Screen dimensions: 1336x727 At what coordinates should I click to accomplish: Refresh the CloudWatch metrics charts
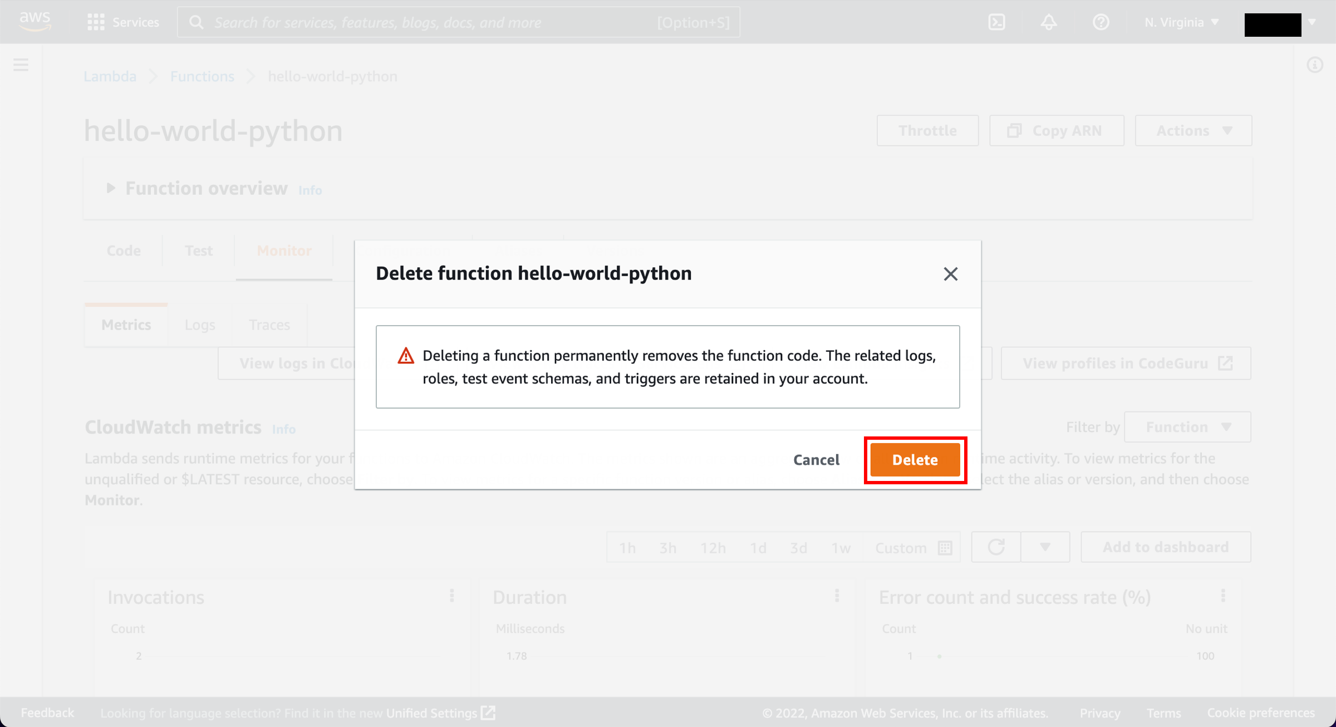[x=996, y=547]
